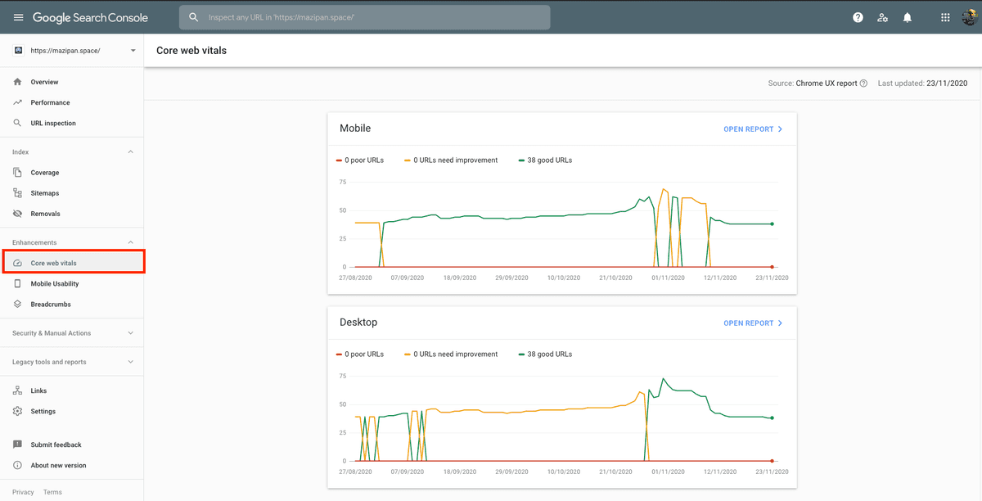Go to the Performance menu item
The height and width of the screenshot is (501, 982).
tap(50, 102)
